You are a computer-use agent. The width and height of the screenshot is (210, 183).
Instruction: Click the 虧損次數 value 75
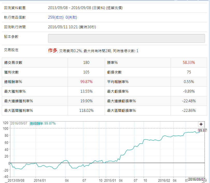point(189,72)
